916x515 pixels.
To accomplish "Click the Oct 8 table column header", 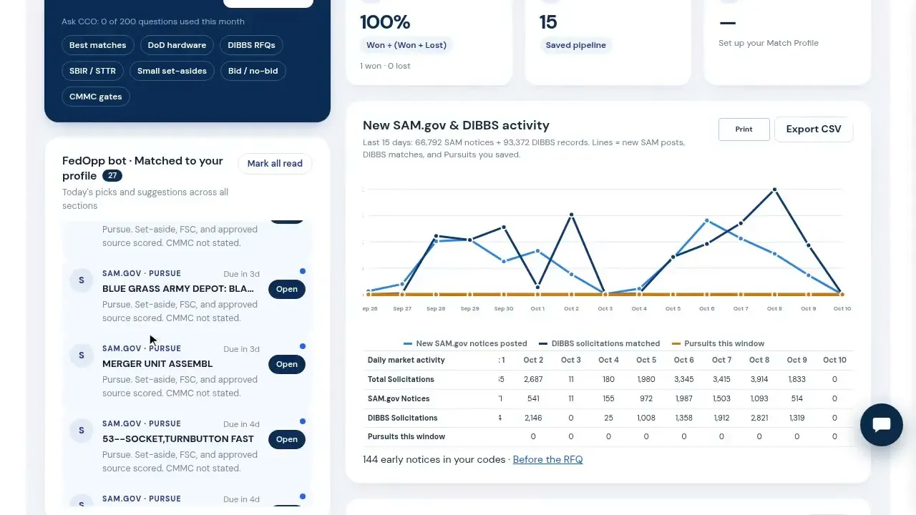I will pyautogui.click(x=759, y=360).
